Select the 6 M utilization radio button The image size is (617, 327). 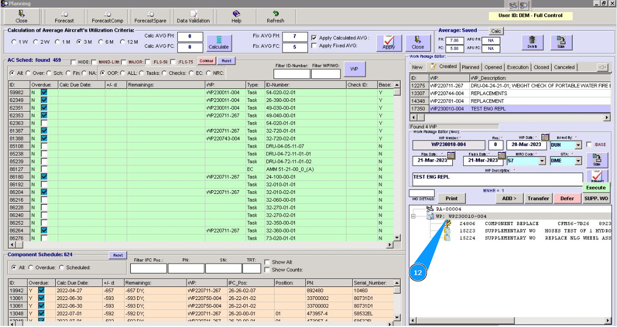(101, 42)
